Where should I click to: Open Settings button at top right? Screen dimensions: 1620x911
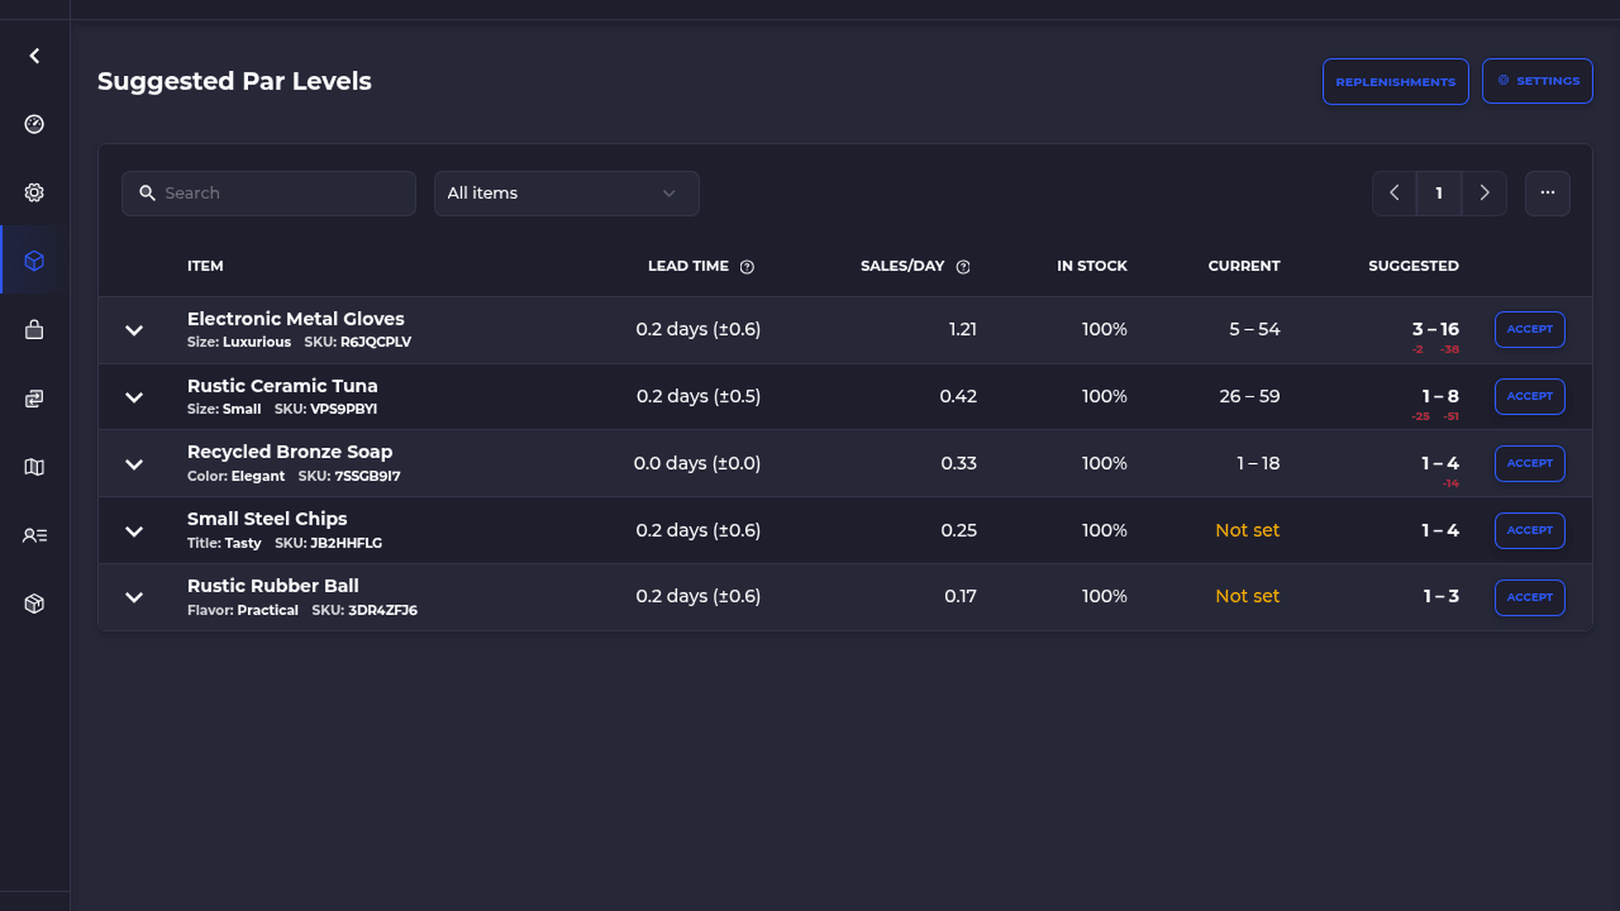point(1537,81)
